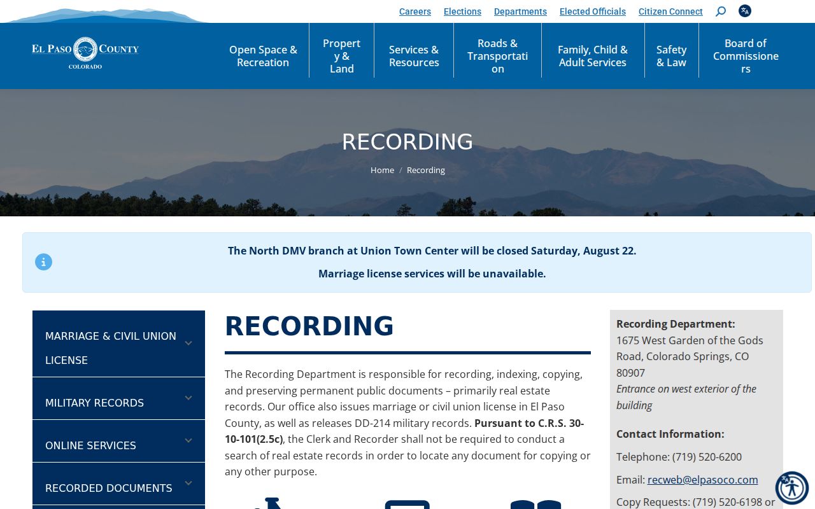Open the language translate icon
The height and width of the screenshot is (509, 815).
745,11
